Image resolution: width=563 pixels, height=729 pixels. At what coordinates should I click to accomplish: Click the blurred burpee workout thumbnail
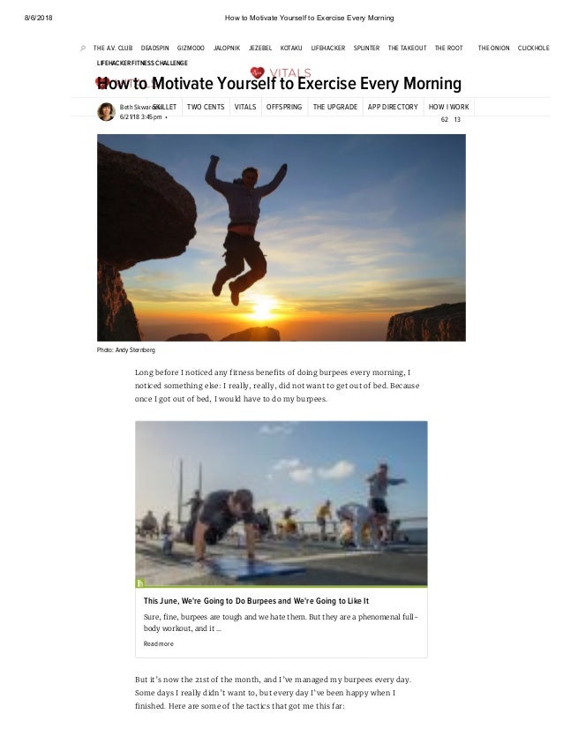point(281,504)
